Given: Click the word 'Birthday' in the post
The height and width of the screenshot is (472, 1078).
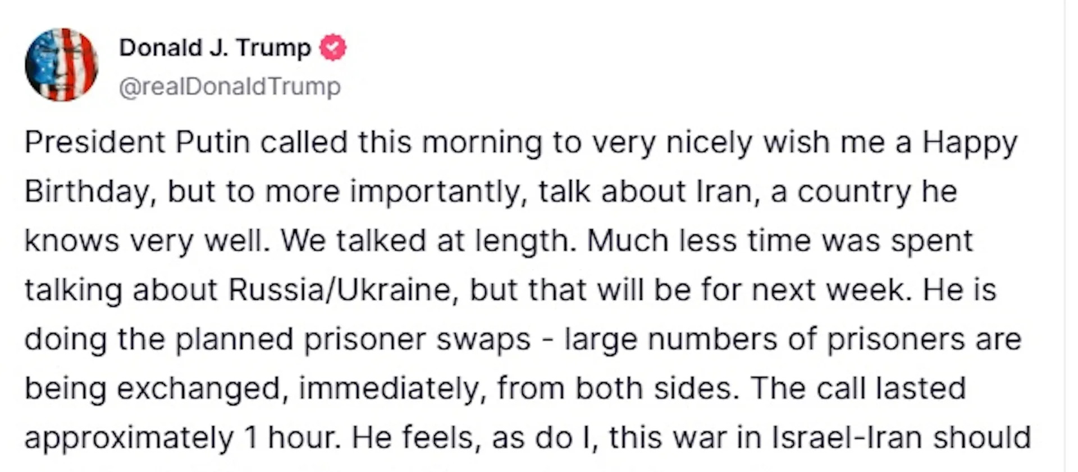Looking at the screenshot, I should [87, 192].
